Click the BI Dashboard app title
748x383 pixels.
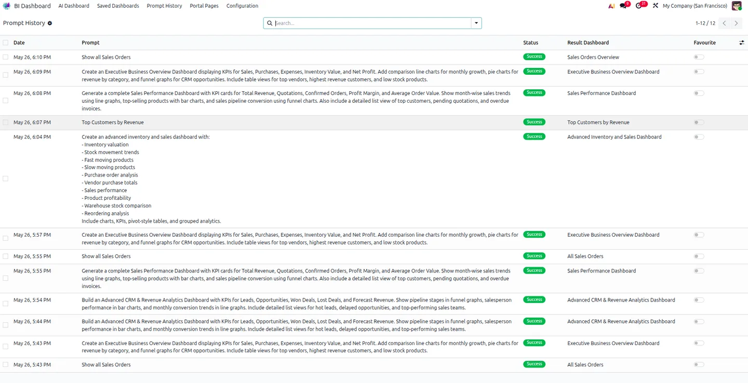(32, 6)
